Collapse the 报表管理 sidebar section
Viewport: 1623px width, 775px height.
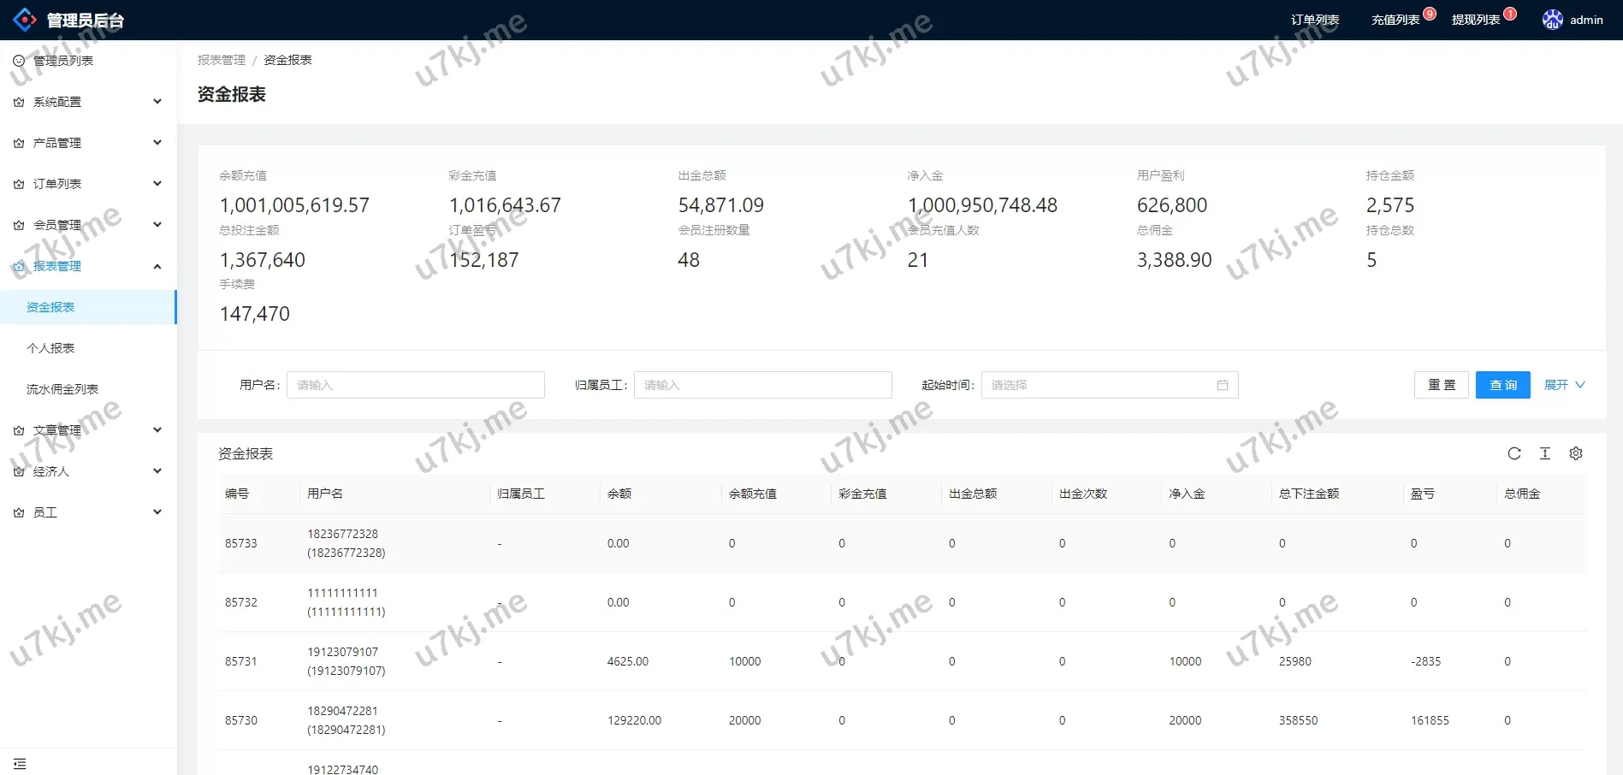(x=87, y=266)
